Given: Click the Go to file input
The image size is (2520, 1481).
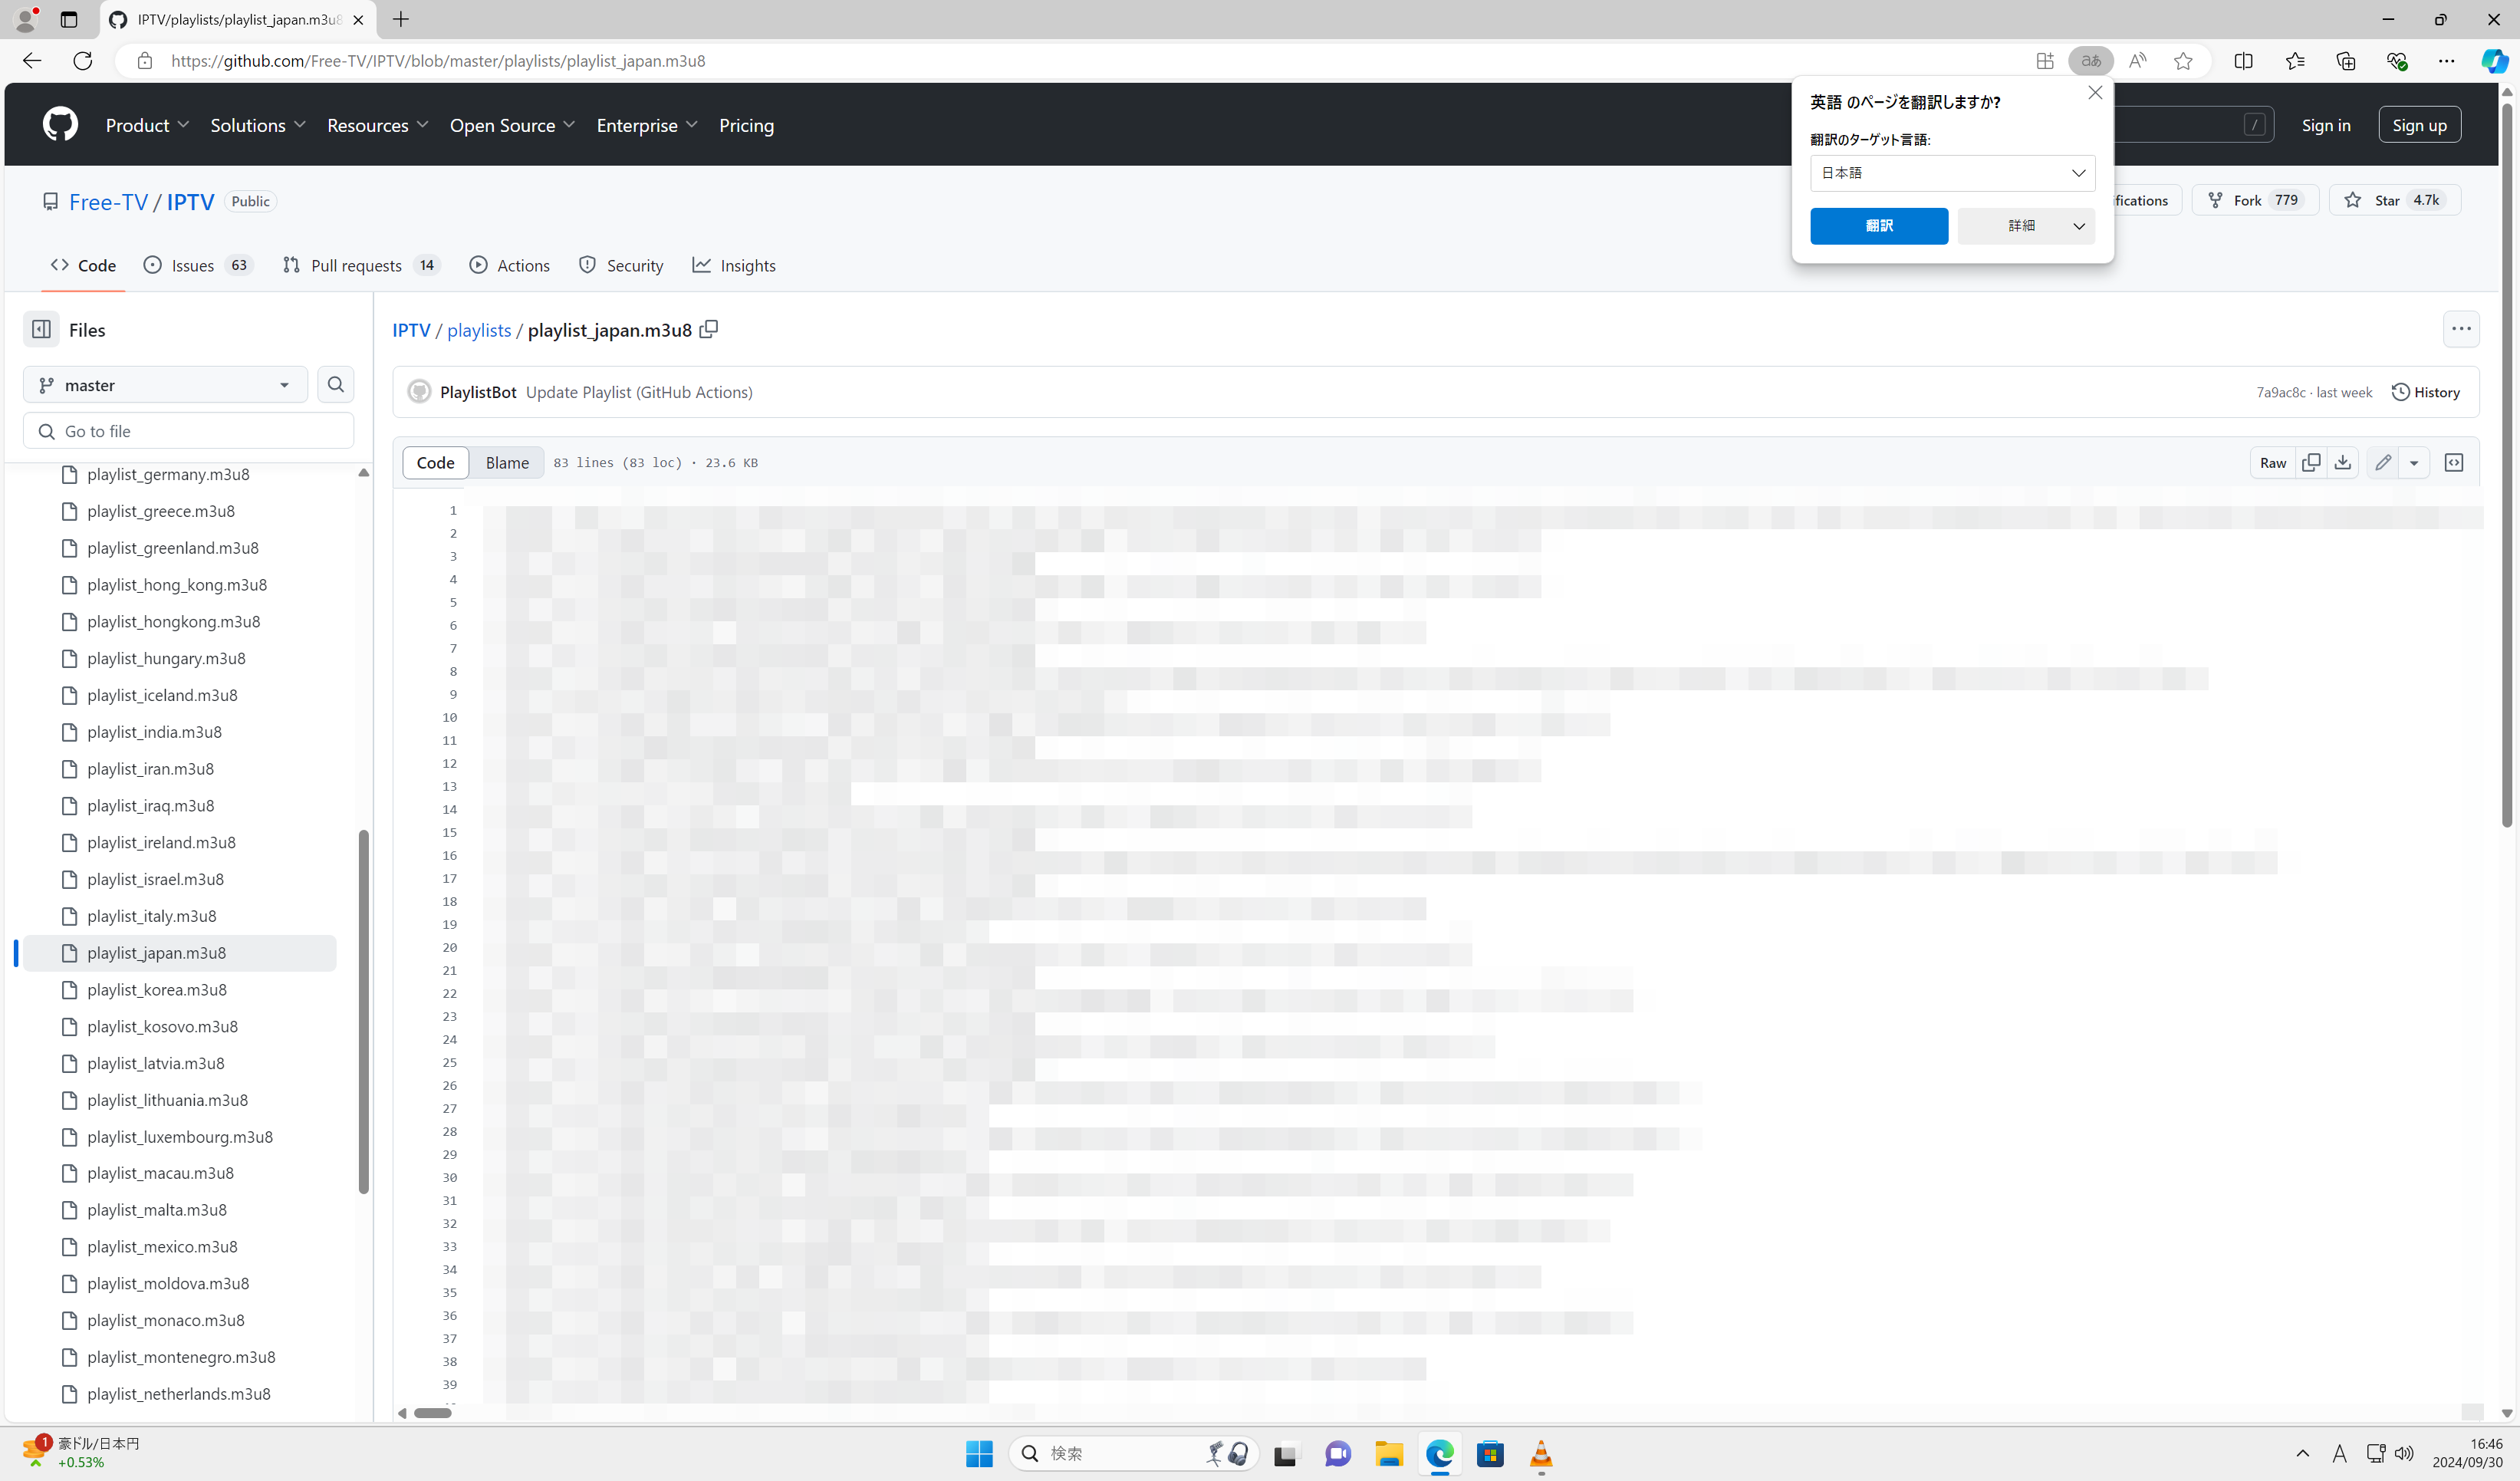Looking at the screenshot, I should pos(188,431).
